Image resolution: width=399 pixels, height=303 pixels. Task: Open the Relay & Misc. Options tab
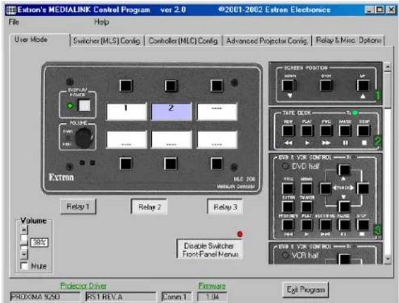(348, 40)
